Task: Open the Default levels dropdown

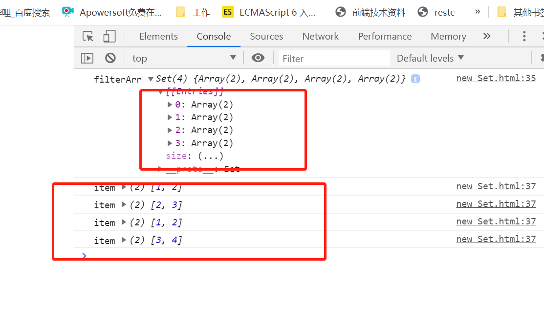Action: (430, 58)
